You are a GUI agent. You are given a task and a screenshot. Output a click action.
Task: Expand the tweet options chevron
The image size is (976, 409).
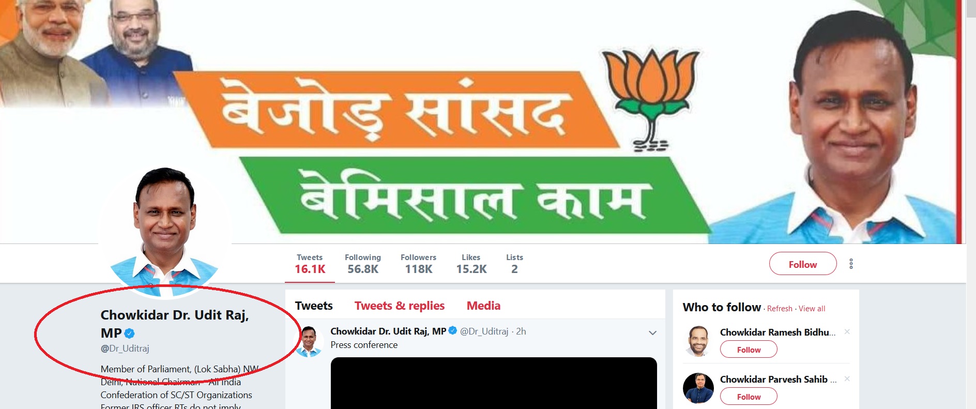[652, 333]
